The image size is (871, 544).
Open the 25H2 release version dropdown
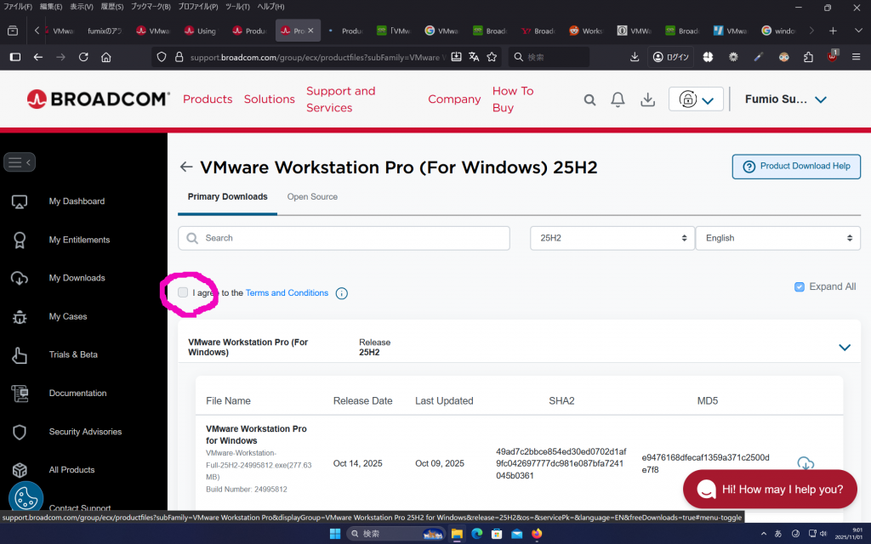coord(611,238)
